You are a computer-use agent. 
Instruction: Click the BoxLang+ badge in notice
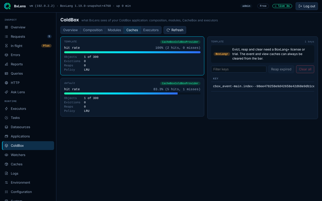click(x=222, y=54)
